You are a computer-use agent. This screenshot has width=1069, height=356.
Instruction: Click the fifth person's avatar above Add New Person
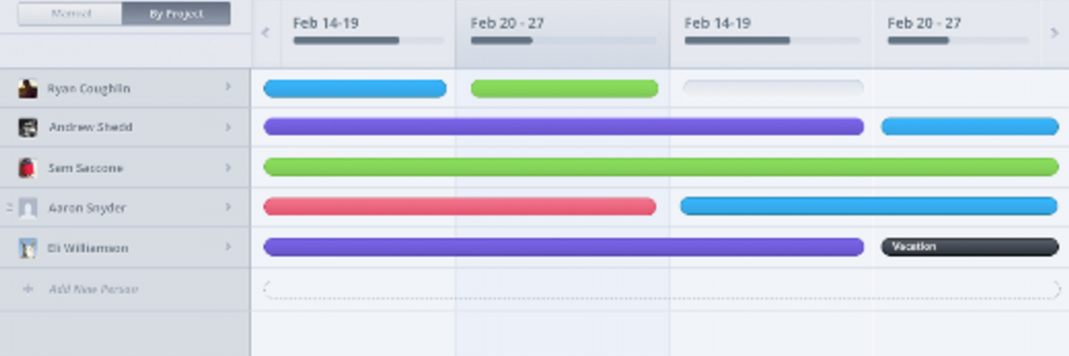[27, 248]
